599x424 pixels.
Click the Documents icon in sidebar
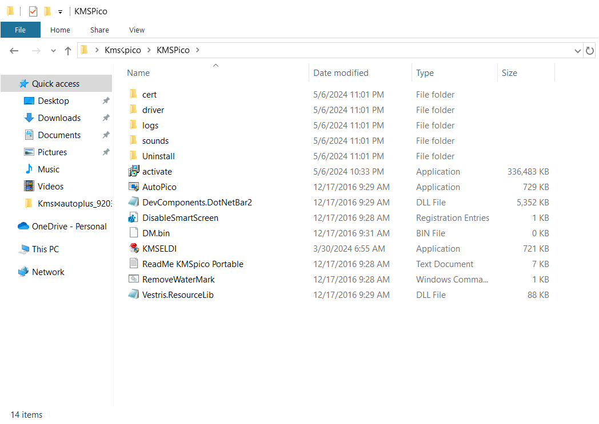(29, 135)
